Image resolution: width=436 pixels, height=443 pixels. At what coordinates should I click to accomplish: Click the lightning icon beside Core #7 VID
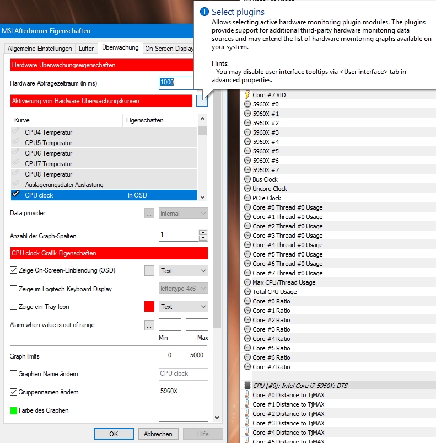click(x=247, y=94)
